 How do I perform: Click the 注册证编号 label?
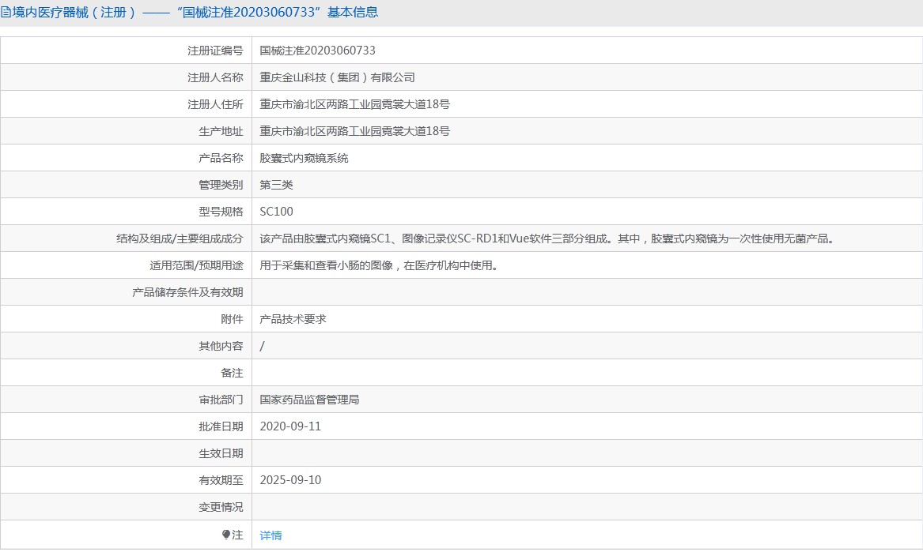coord(215,51)
